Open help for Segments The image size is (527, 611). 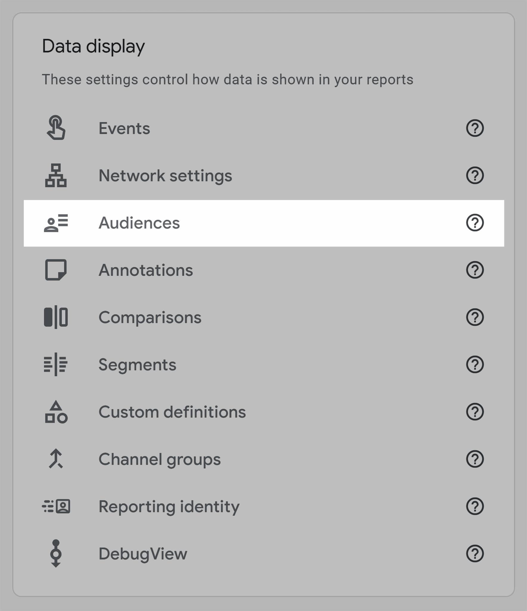pyautogui.click(x=475, y=364)
